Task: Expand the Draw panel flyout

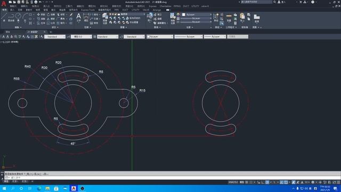Action: tap(18, 27)
